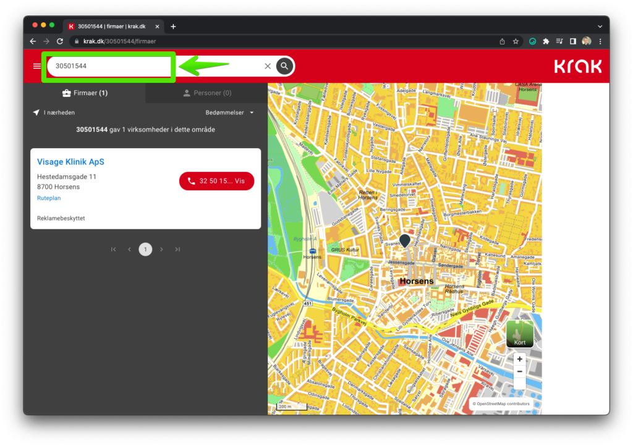Open the OpenStreetMap contributors attribution

(501, 403)
